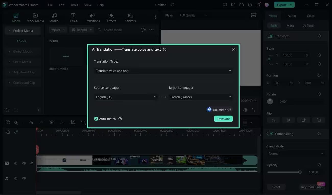Click the media filter icon

(143, 30)
